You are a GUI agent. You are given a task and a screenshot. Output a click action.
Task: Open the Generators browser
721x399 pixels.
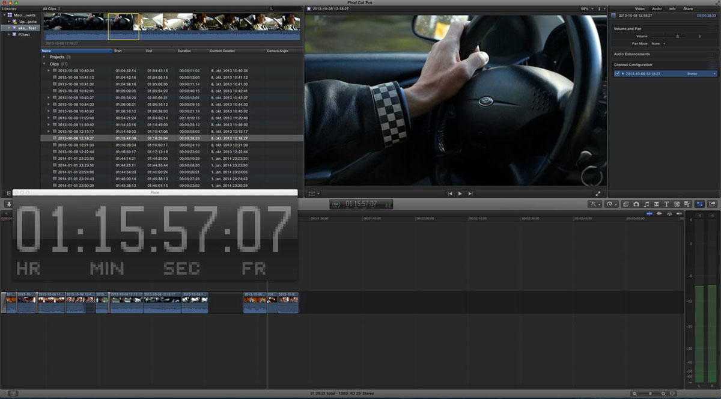[677, 204]
